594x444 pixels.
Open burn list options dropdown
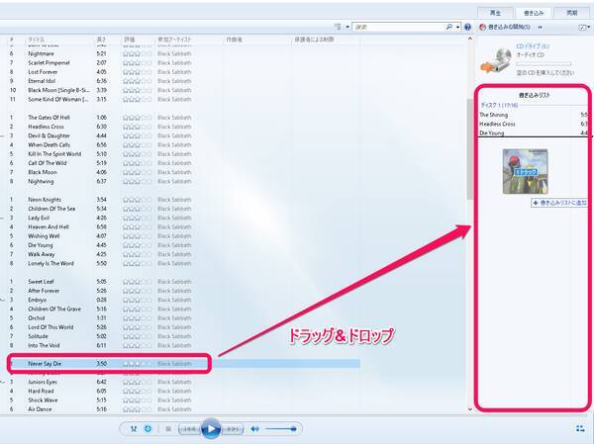584,27
